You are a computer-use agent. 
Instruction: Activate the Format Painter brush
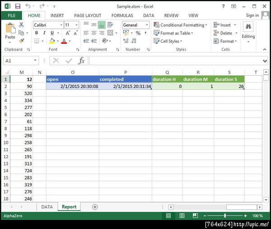click(21, 41)
